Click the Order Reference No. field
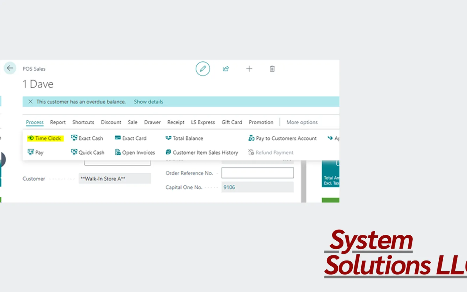 pyautogui.click(x=257, y=173)
